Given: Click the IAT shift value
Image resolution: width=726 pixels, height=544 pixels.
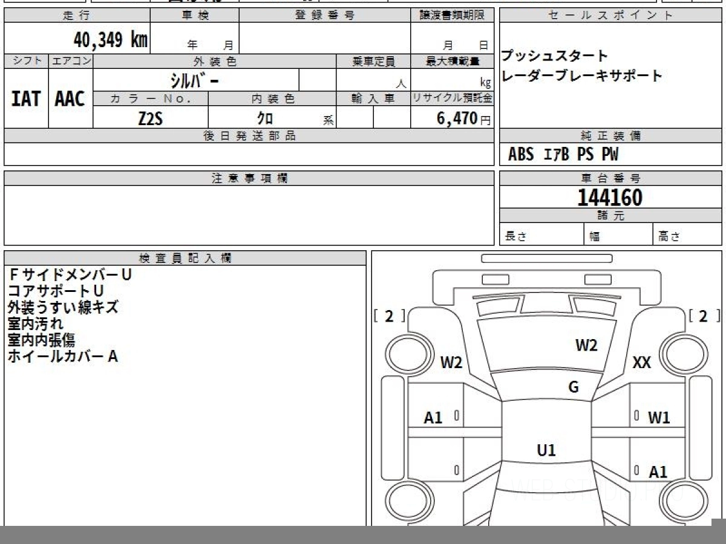Looking at the screenshot, I should point(26,99).
